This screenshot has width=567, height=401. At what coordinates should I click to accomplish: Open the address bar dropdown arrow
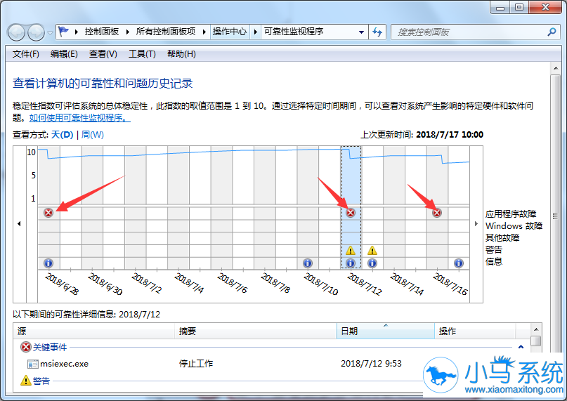coord(361,32)
